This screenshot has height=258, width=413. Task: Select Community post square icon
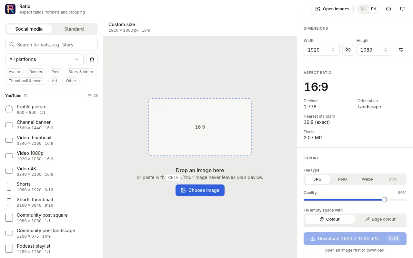(x=9, y=218)
